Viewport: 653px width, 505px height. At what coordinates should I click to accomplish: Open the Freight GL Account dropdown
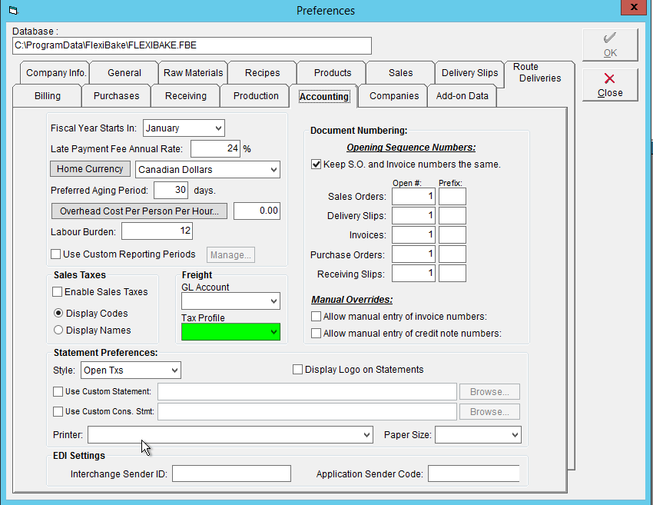(x=230, y=301)
